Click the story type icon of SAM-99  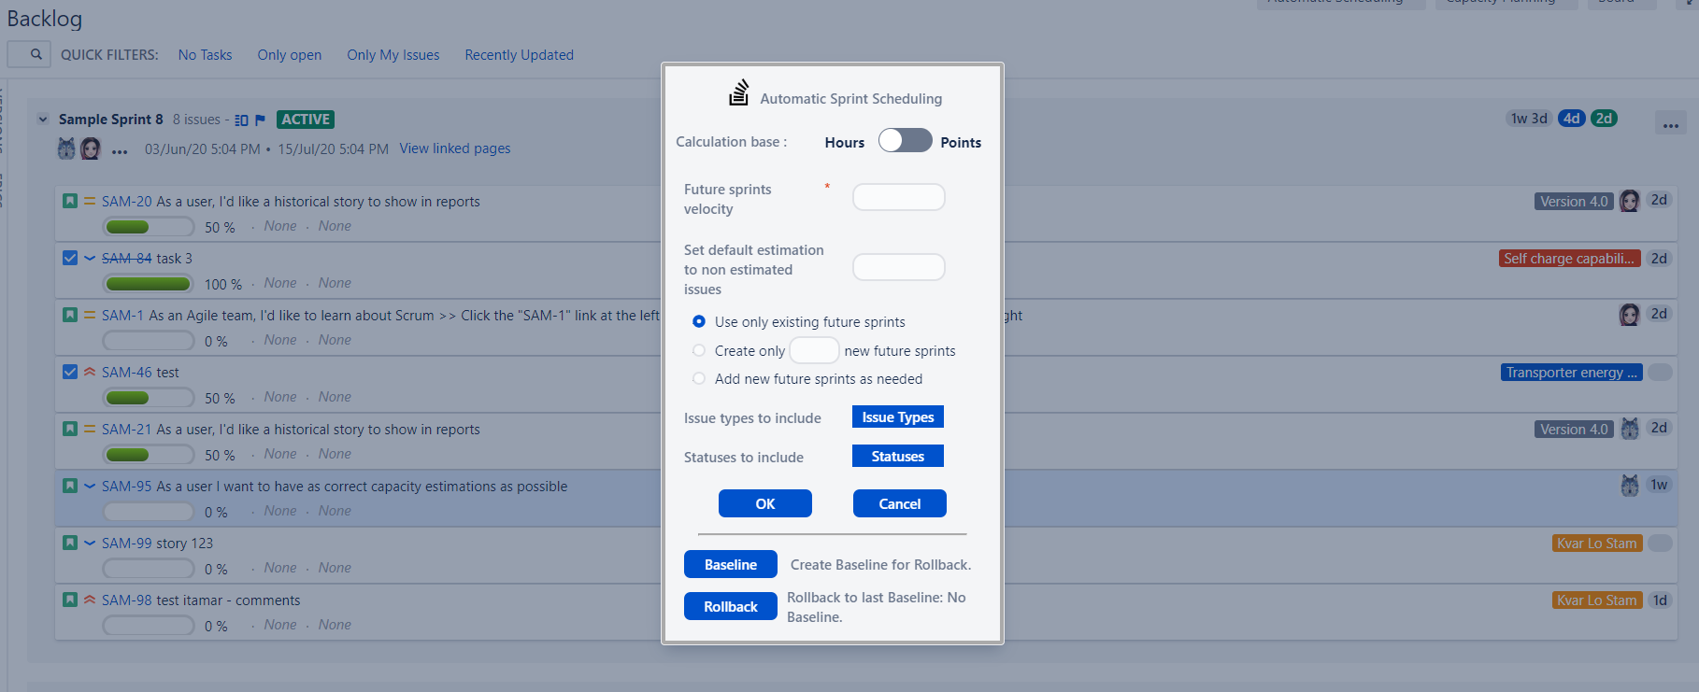click(70, 543)
